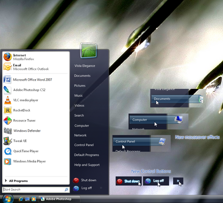This screenshot has height=203, width=223.
Task: Click the Log off text in start menu
Action: (x=87, y=188)
